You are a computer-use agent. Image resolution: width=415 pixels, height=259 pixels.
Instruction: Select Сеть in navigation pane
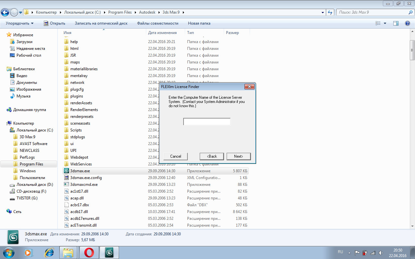pos(17,212)
